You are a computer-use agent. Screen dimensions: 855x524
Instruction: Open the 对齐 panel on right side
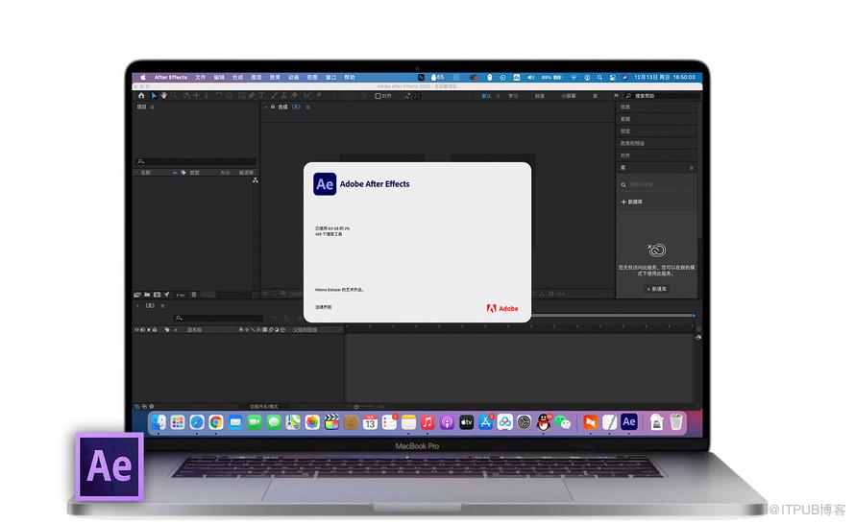coord(625,155)
